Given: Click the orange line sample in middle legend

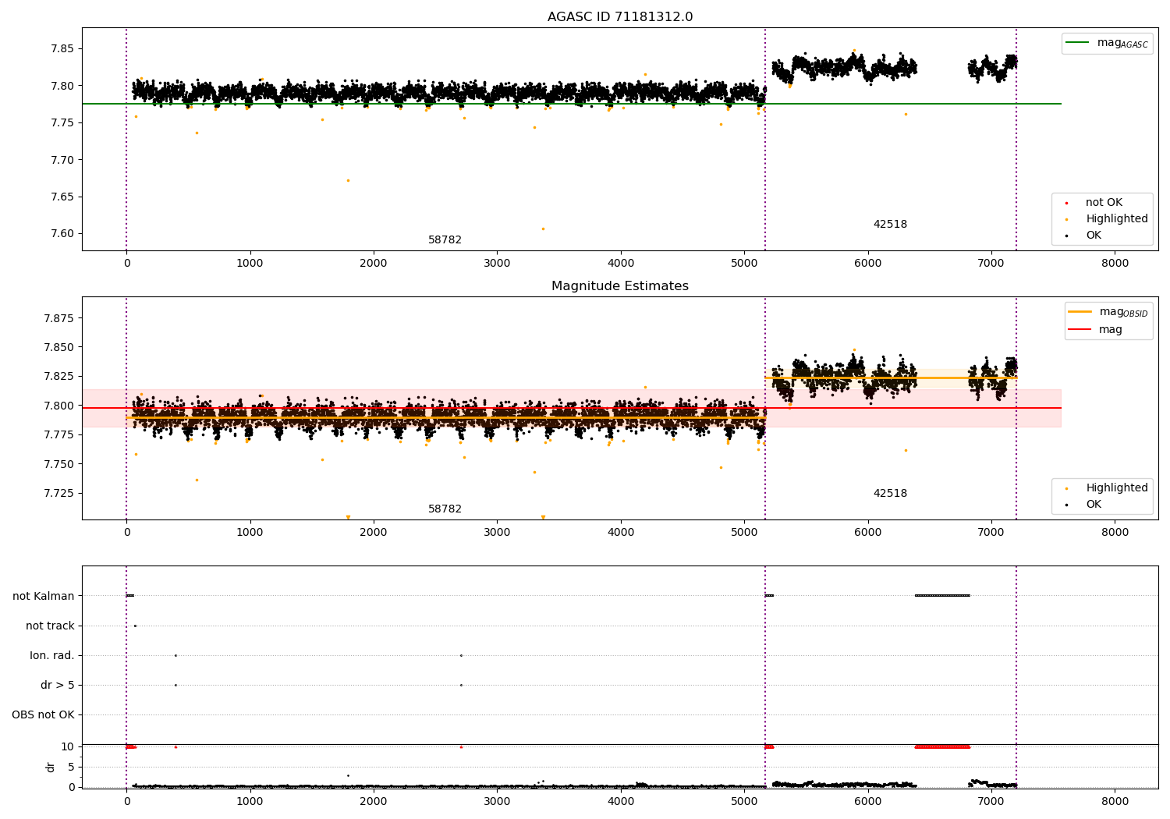Looking at the screenshot, I should pos(1080,312).
